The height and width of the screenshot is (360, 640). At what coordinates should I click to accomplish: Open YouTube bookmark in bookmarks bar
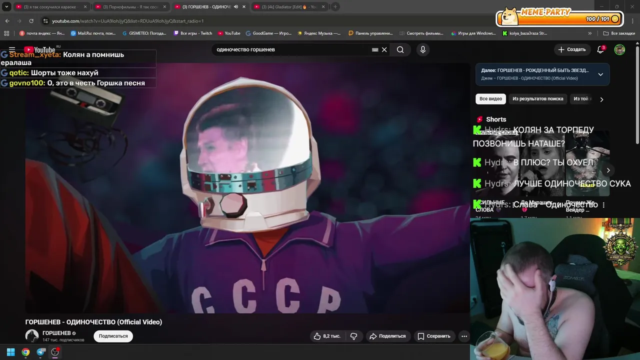pos(229,33)
